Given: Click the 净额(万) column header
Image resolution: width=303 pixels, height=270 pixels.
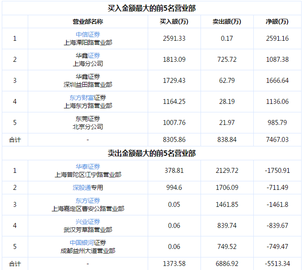Looking at the screenshot, I should (277, 21).
